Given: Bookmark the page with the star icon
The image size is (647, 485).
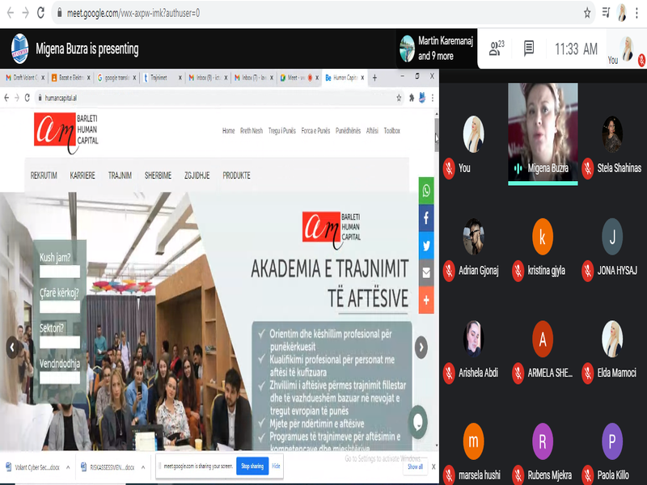Looking at the screenshot, I should 587,13.
